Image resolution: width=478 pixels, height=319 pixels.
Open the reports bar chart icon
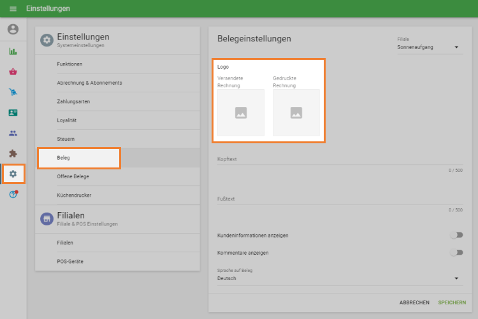13,52
